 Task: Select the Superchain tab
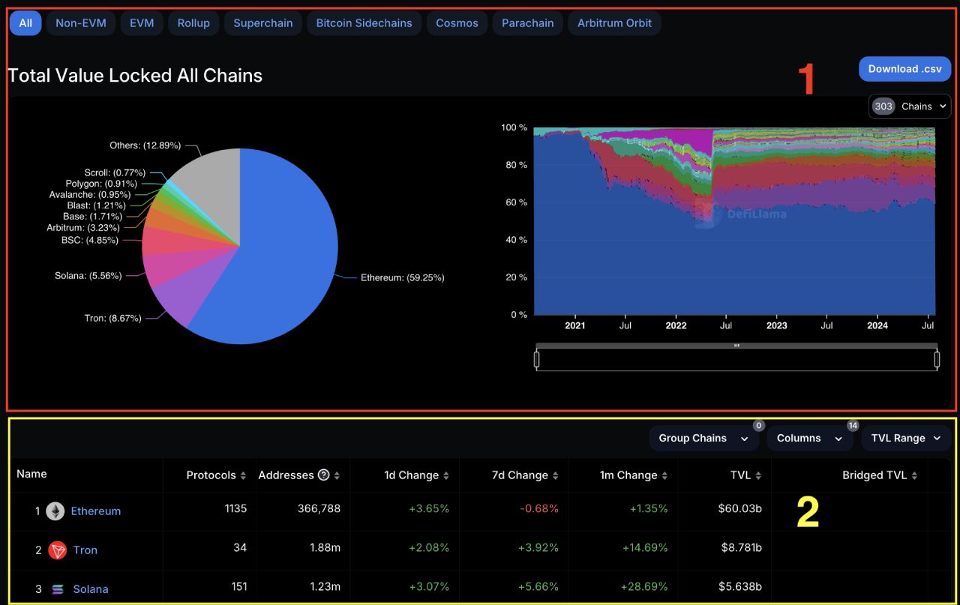[x=263, y=23]
